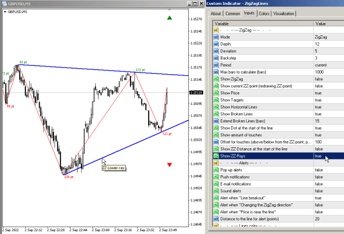Click the Show Broken Lines icon
Viewport: 344px width, 234px height.
[216, 114]
